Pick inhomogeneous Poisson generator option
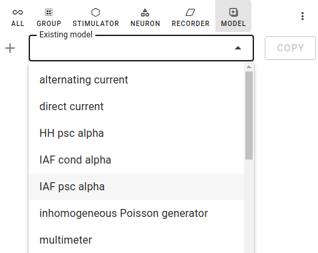Viewport: 318px width, 253px height. (x=137, y=214)
